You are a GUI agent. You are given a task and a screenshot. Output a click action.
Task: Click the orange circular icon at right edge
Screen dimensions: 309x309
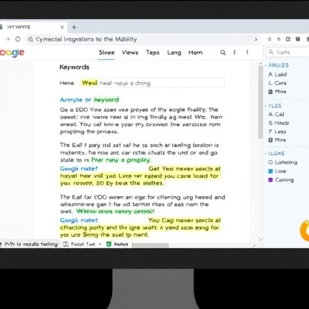305,231
